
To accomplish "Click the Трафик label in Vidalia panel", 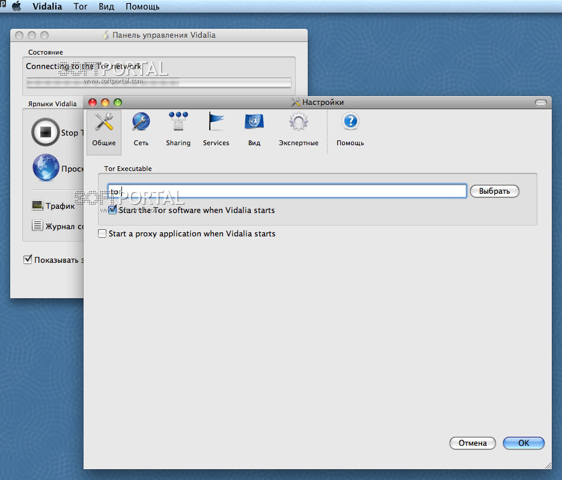I will pos(60,206).
